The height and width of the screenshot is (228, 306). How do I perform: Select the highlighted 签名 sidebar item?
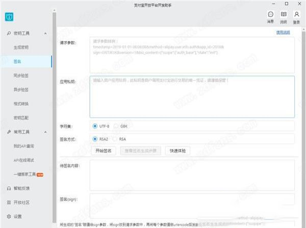pyautogui.click(x=26, y=62)
